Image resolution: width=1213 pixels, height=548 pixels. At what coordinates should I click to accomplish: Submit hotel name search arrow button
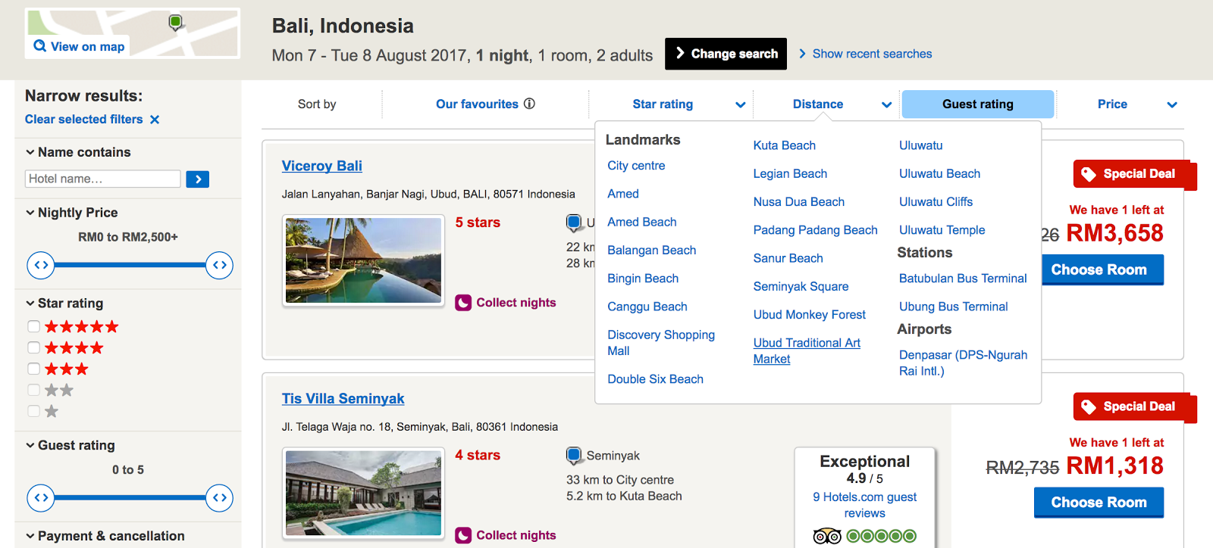pos(197,179)
